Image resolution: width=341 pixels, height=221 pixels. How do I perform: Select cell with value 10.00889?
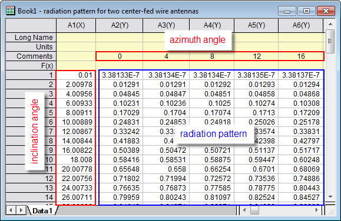pos(76,122)
